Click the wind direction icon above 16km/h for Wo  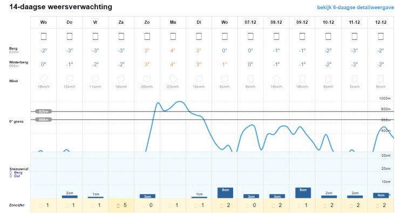(44, 79)
